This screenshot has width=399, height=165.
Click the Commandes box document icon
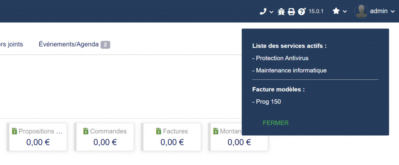coord(86,131)
